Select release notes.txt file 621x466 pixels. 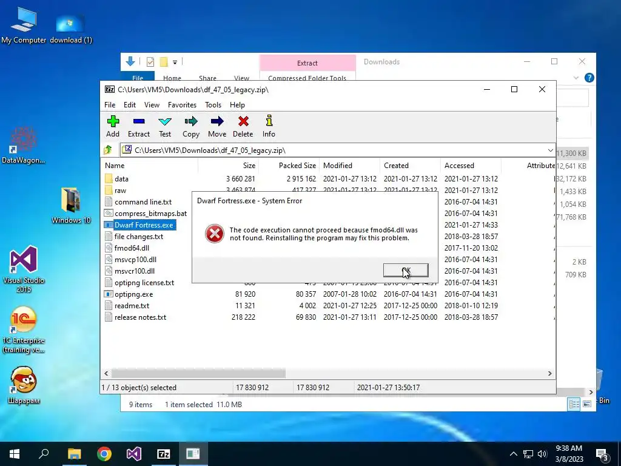tap(140, 317)
